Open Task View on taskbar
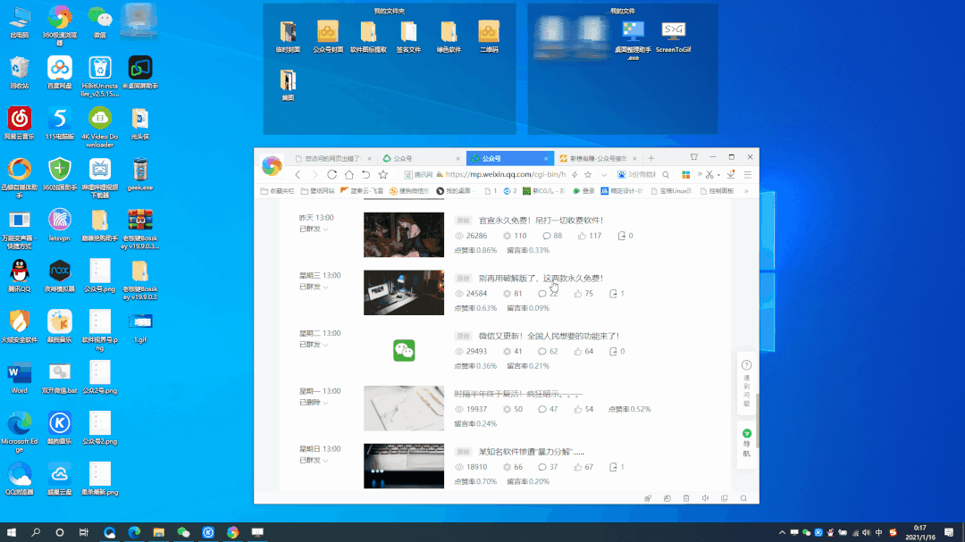965x542 pixels. (84, 532)
